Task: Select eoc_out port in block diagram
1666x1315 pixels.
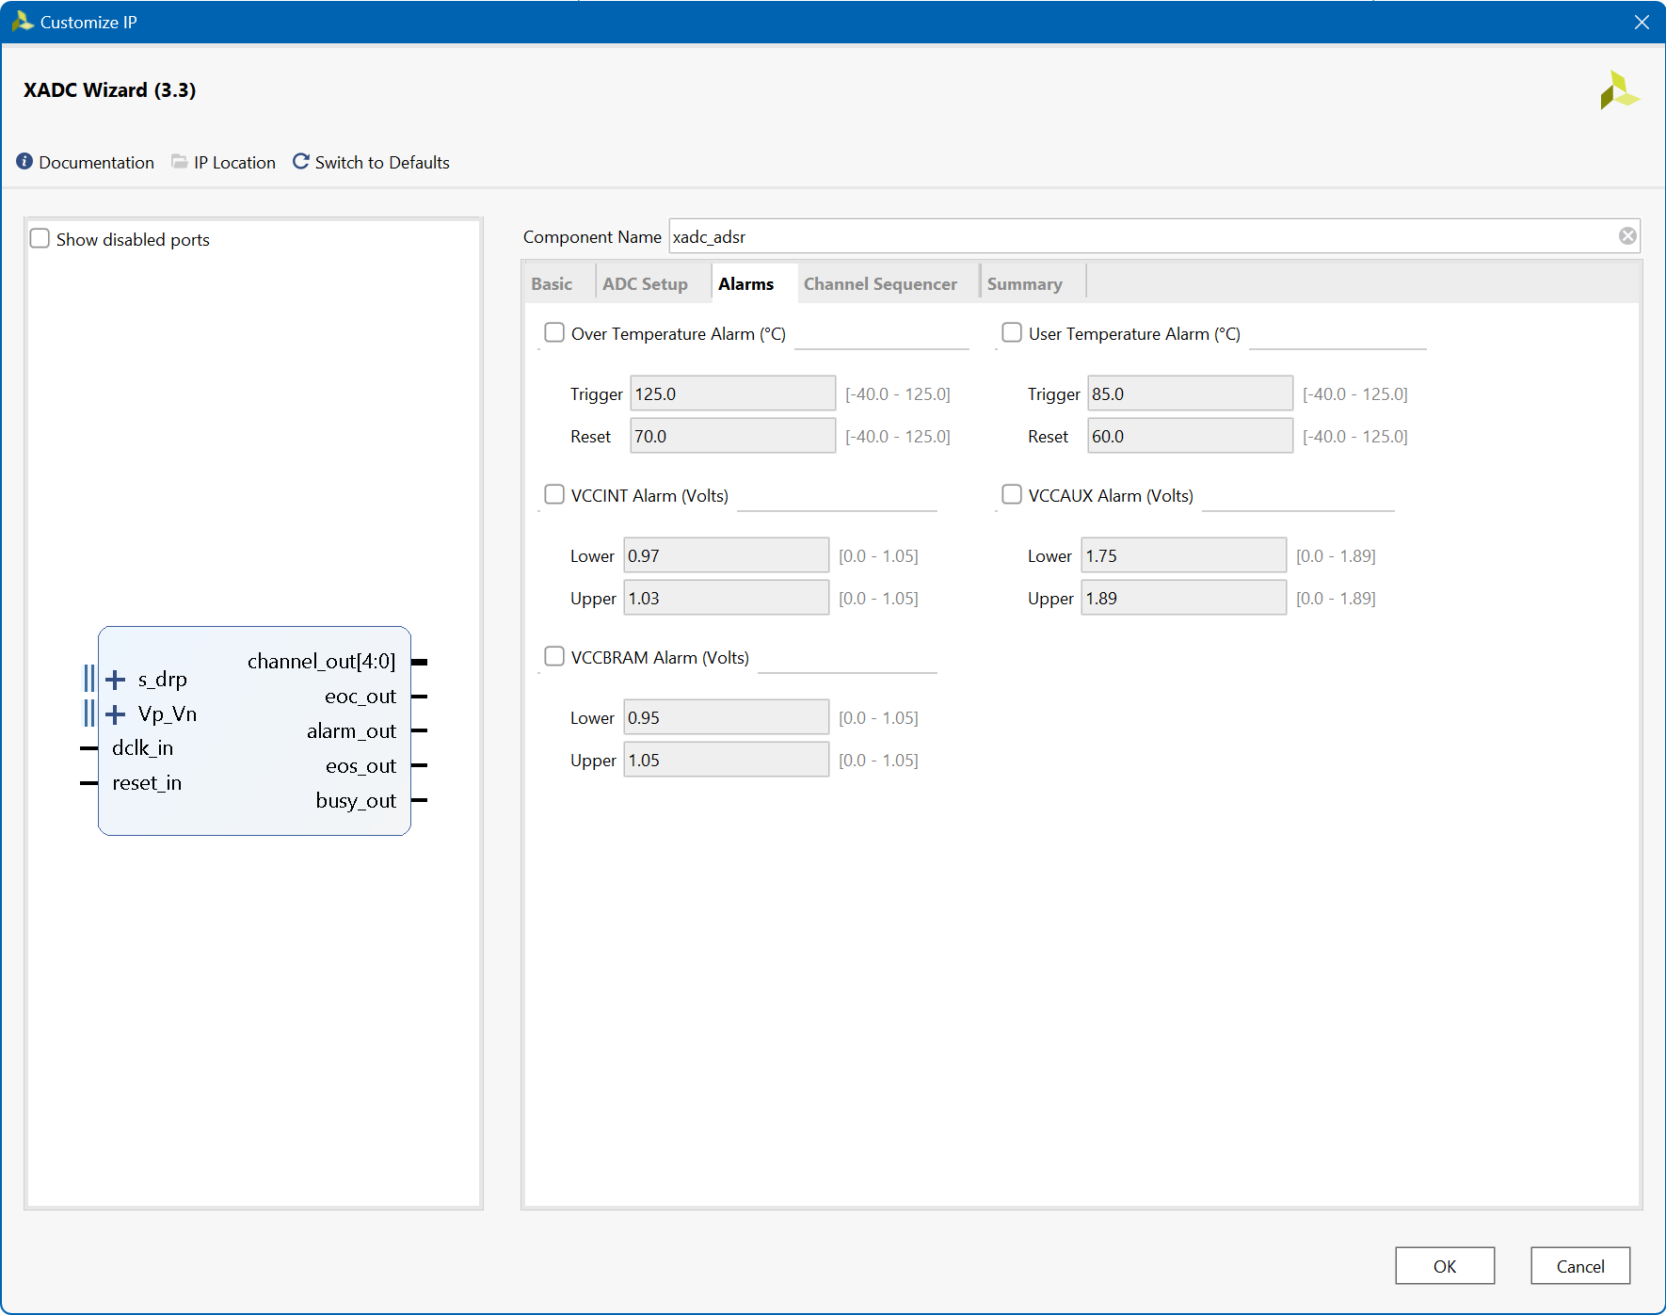Action: coord(360,697)
